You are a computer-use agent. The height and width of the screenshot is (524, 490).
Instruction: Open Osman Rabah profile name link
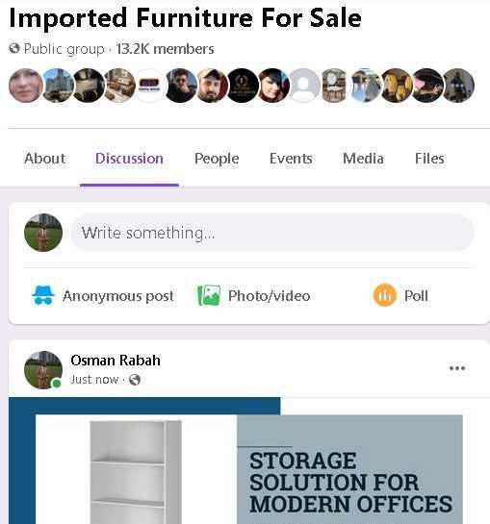pos(116,361)
